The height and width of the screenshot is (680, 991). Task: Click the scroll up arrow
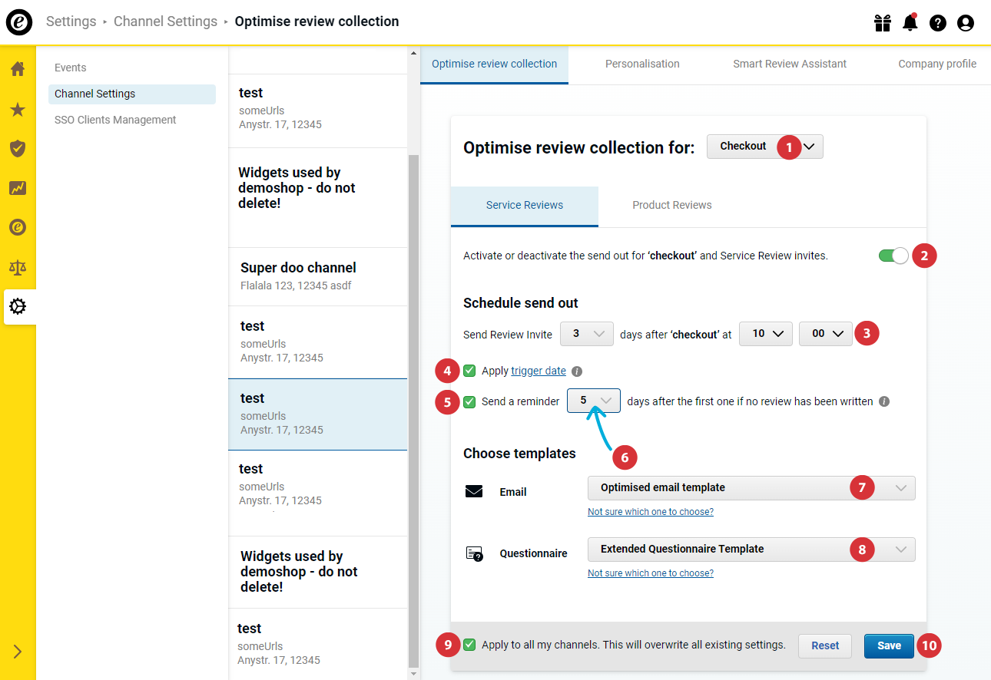413,53
